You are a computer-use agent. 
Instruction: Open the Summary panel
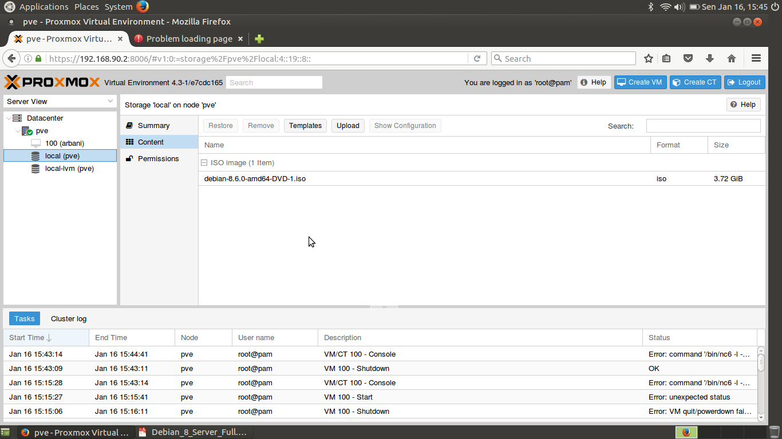pyautogui.click(x=159, y=126)
